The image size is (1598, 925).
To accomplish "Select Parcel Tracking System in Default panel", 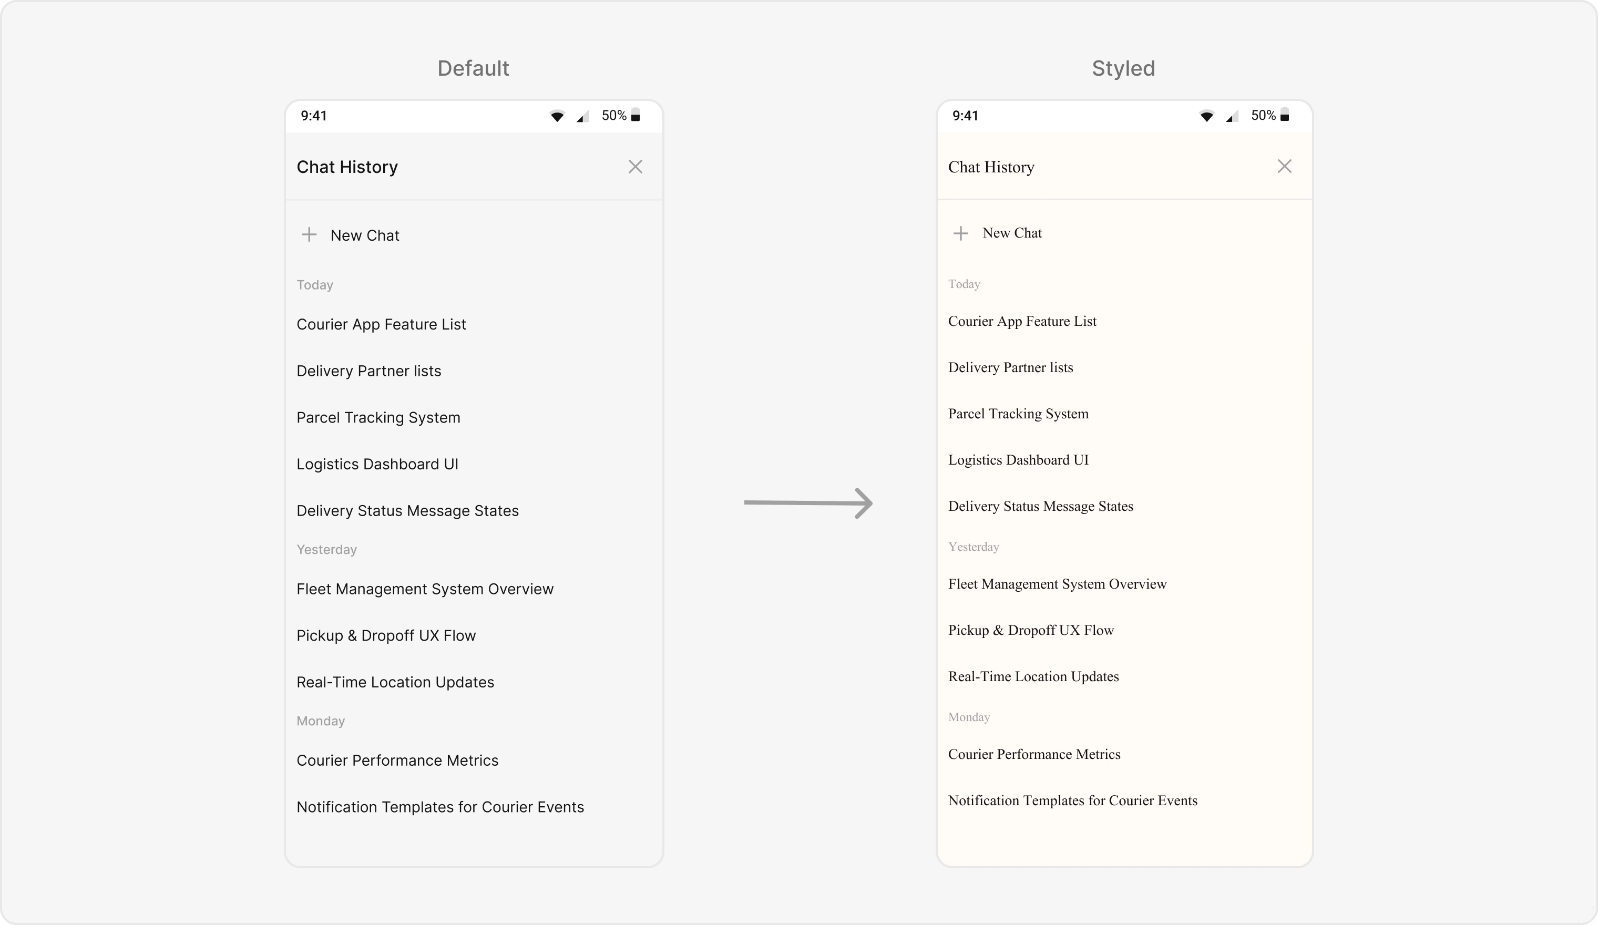I will pyautogui.click(x=378, y=418).
